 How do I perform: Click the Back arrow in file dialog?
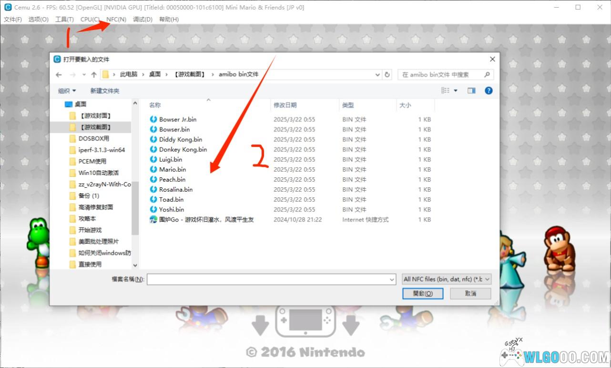[x=59, y=75]
